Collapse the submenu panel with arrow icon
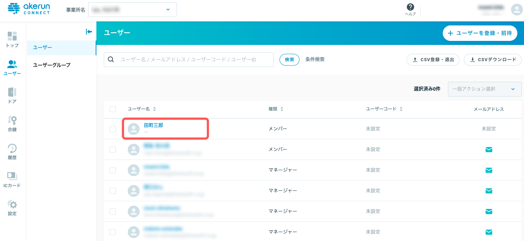The height and width of the screenshot is (241, 524). coord(89,32)
